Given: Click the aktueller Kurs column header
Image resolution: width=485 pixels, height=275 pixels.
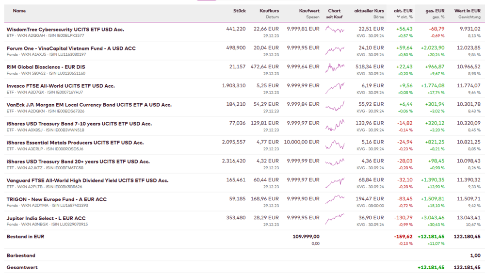Looking at the screenshot, I should pyautogui.click(x=369, y=11).
